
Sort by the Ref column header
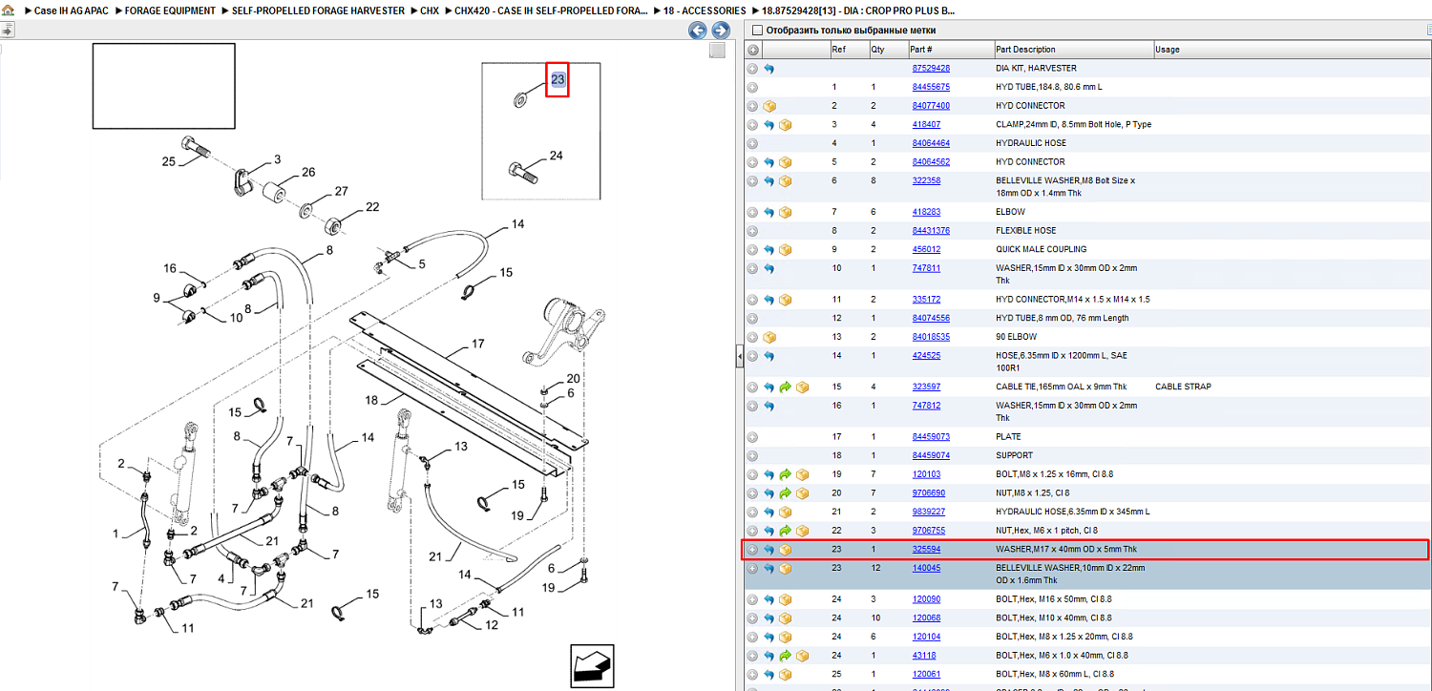coord(838,50)
